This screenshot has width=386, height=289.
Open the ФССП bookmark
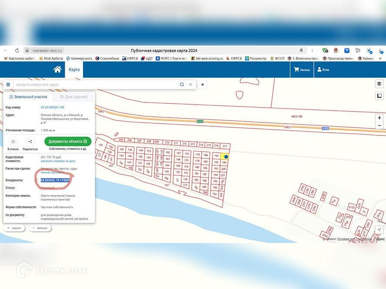pyautogui.click(x=277, y=59)
